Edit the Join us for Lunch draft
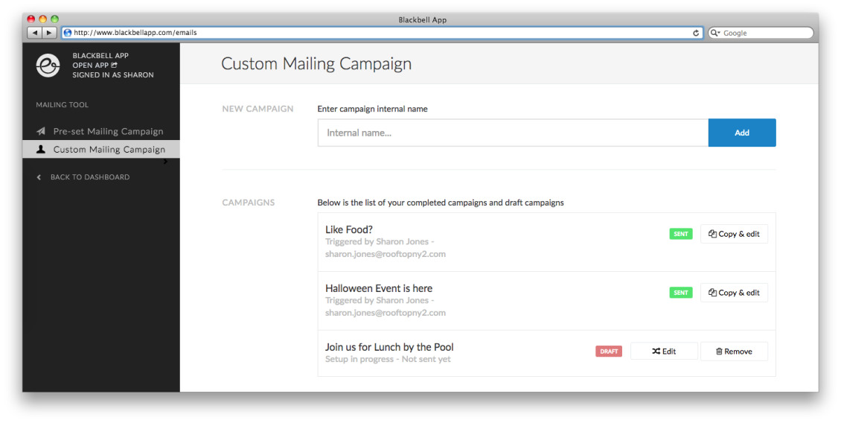 click(664, 351)
